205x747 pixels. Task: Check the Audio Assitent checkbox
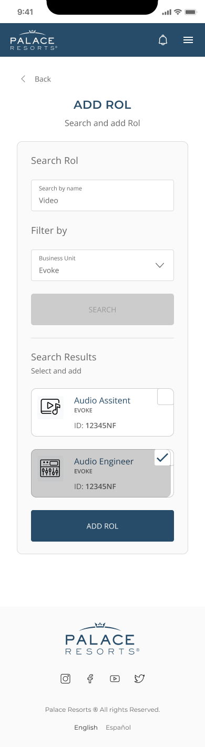(166, 397)
